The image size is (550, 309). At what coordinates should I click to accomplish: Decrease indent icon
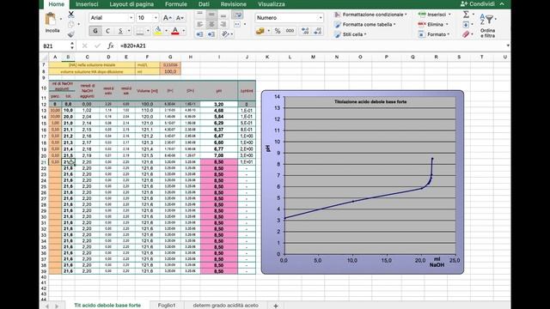pos(199,34)
